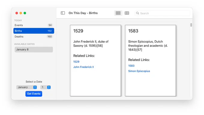The image size is (204, 115).
Task: Click the Simon Episcopius description text
Action: click(148, 46)
